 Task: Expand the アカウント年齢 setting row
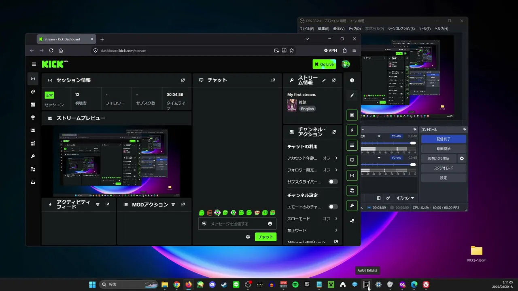click(312, 158)
